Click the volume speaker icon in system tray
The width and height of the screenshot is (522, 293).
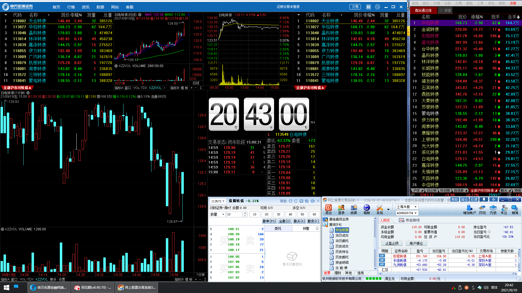[x=486, y=288]
